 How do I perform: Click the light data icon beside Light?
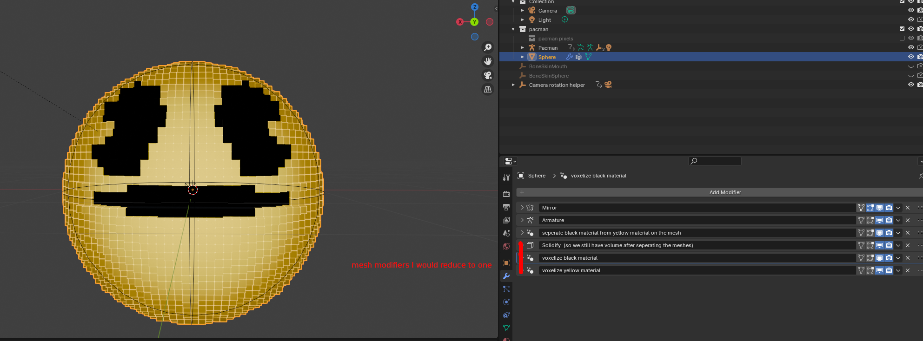[x=564, y=20]
